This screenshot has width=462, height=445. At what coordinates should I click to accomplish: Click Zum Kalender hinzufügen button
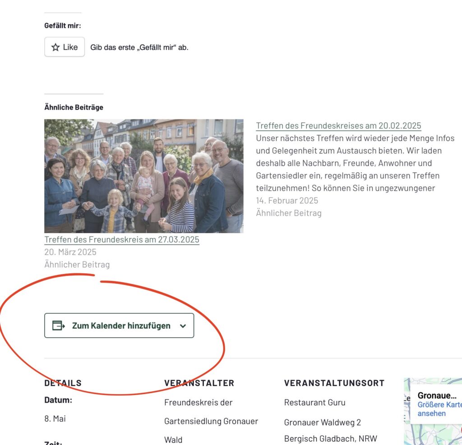(119, 326)
